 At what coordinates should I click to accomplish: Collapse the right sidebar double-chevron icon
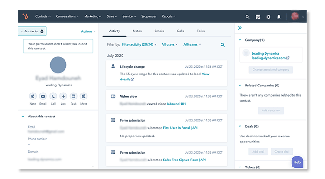coord(240,28)
